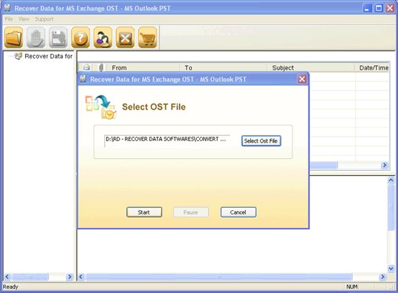This screenshot has width=398, height=293.
Task: Click the open folder toolbar icon
Action: 14,38
